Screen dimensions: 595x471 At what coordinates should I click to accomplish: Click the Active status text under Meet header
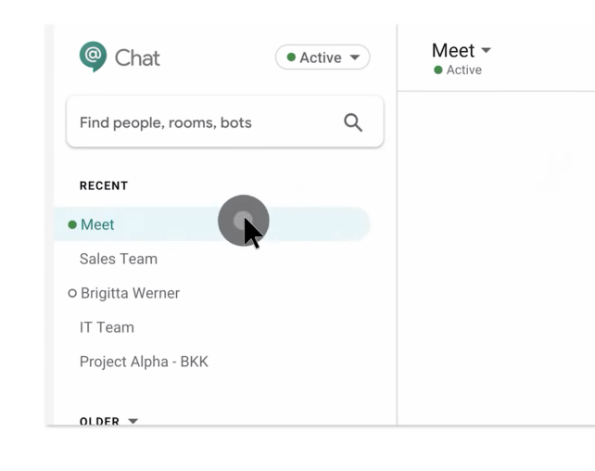point(464,70)
